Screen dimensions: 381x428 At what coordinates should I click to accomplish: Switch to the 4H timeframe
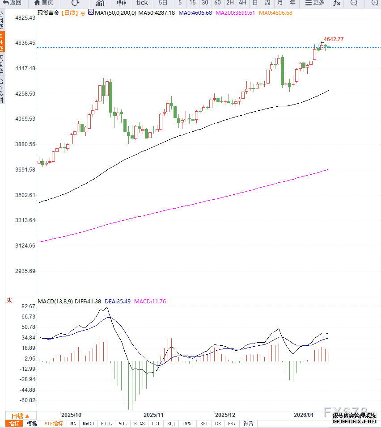[242, 3]
